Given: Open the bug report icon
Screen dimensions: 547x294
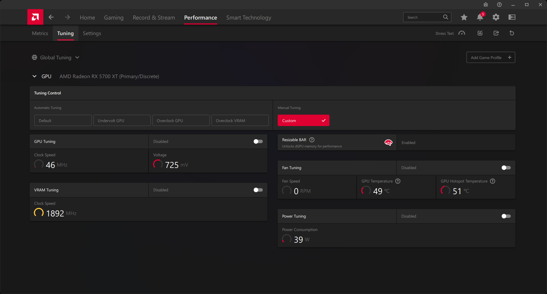Looking at the screenshot, I should 486,5.
